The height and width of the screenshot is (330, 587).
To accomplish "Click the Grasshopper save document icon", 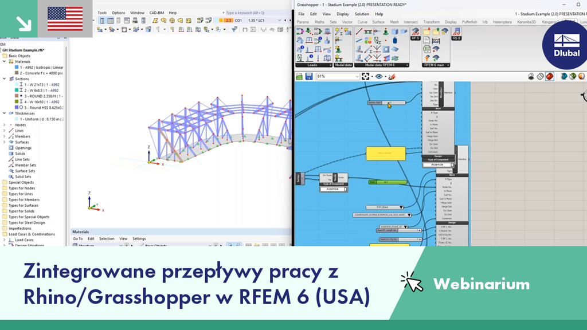I will pyautogui.click(x=309, y=76).
